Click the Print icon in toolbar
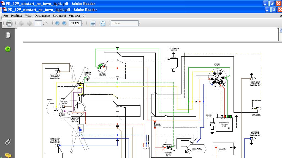 pos(9,23)
